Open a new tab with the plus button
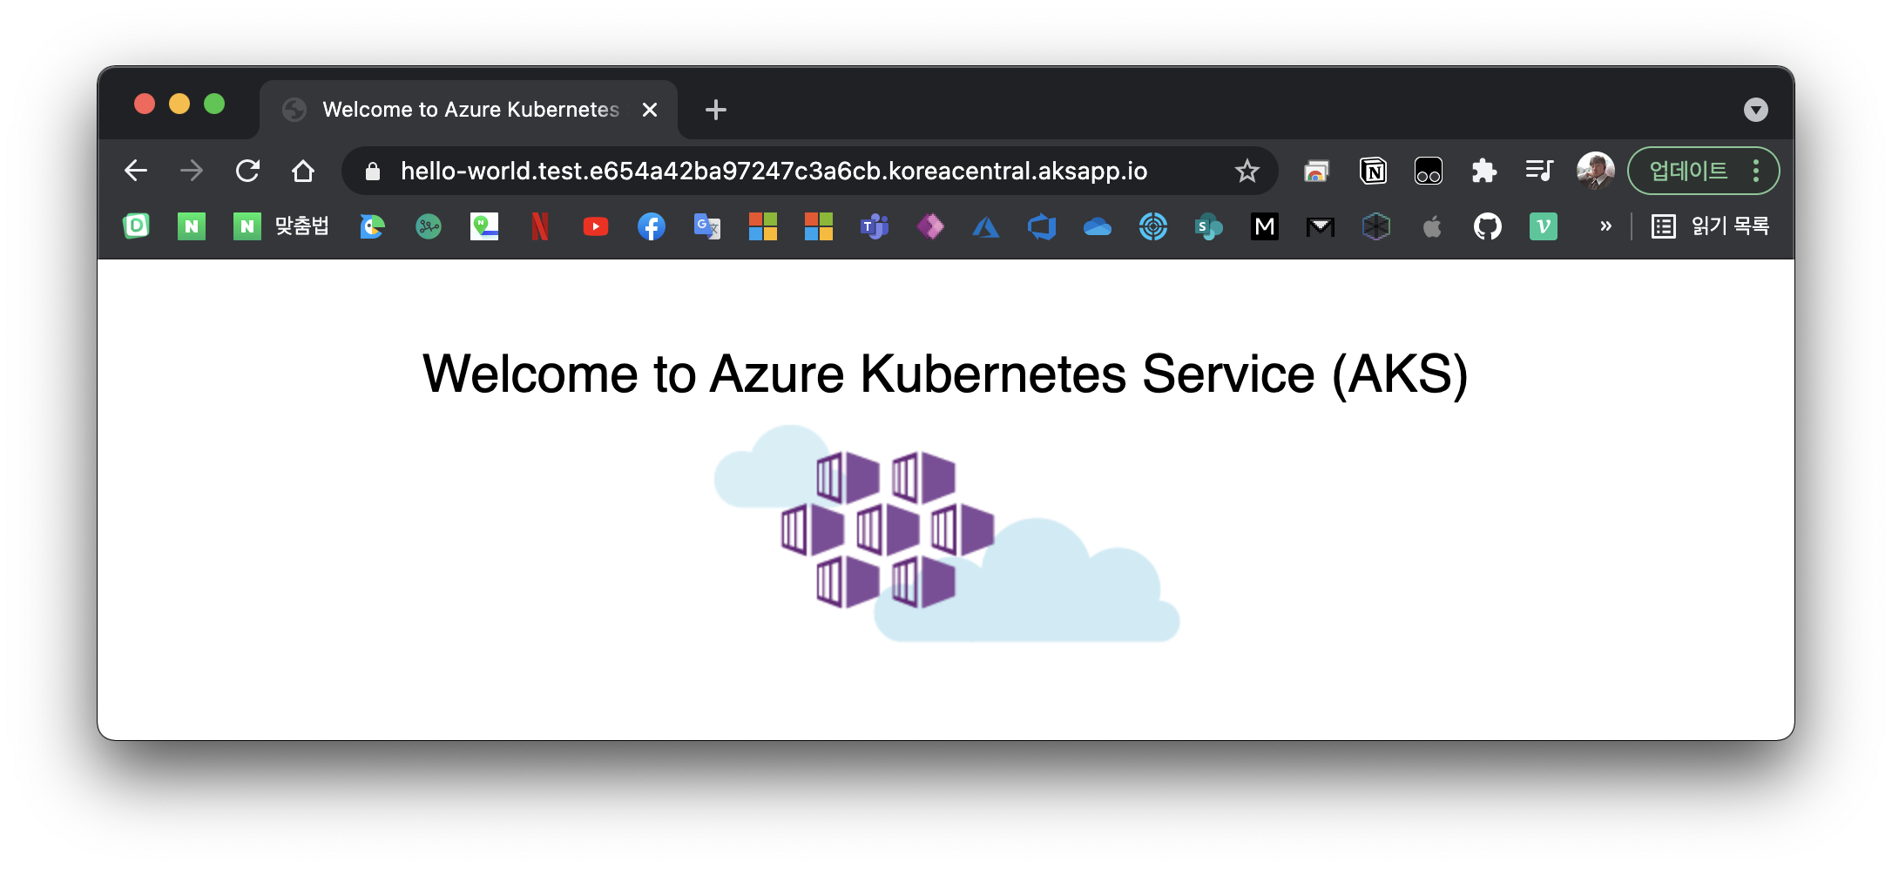 point(716,110)
